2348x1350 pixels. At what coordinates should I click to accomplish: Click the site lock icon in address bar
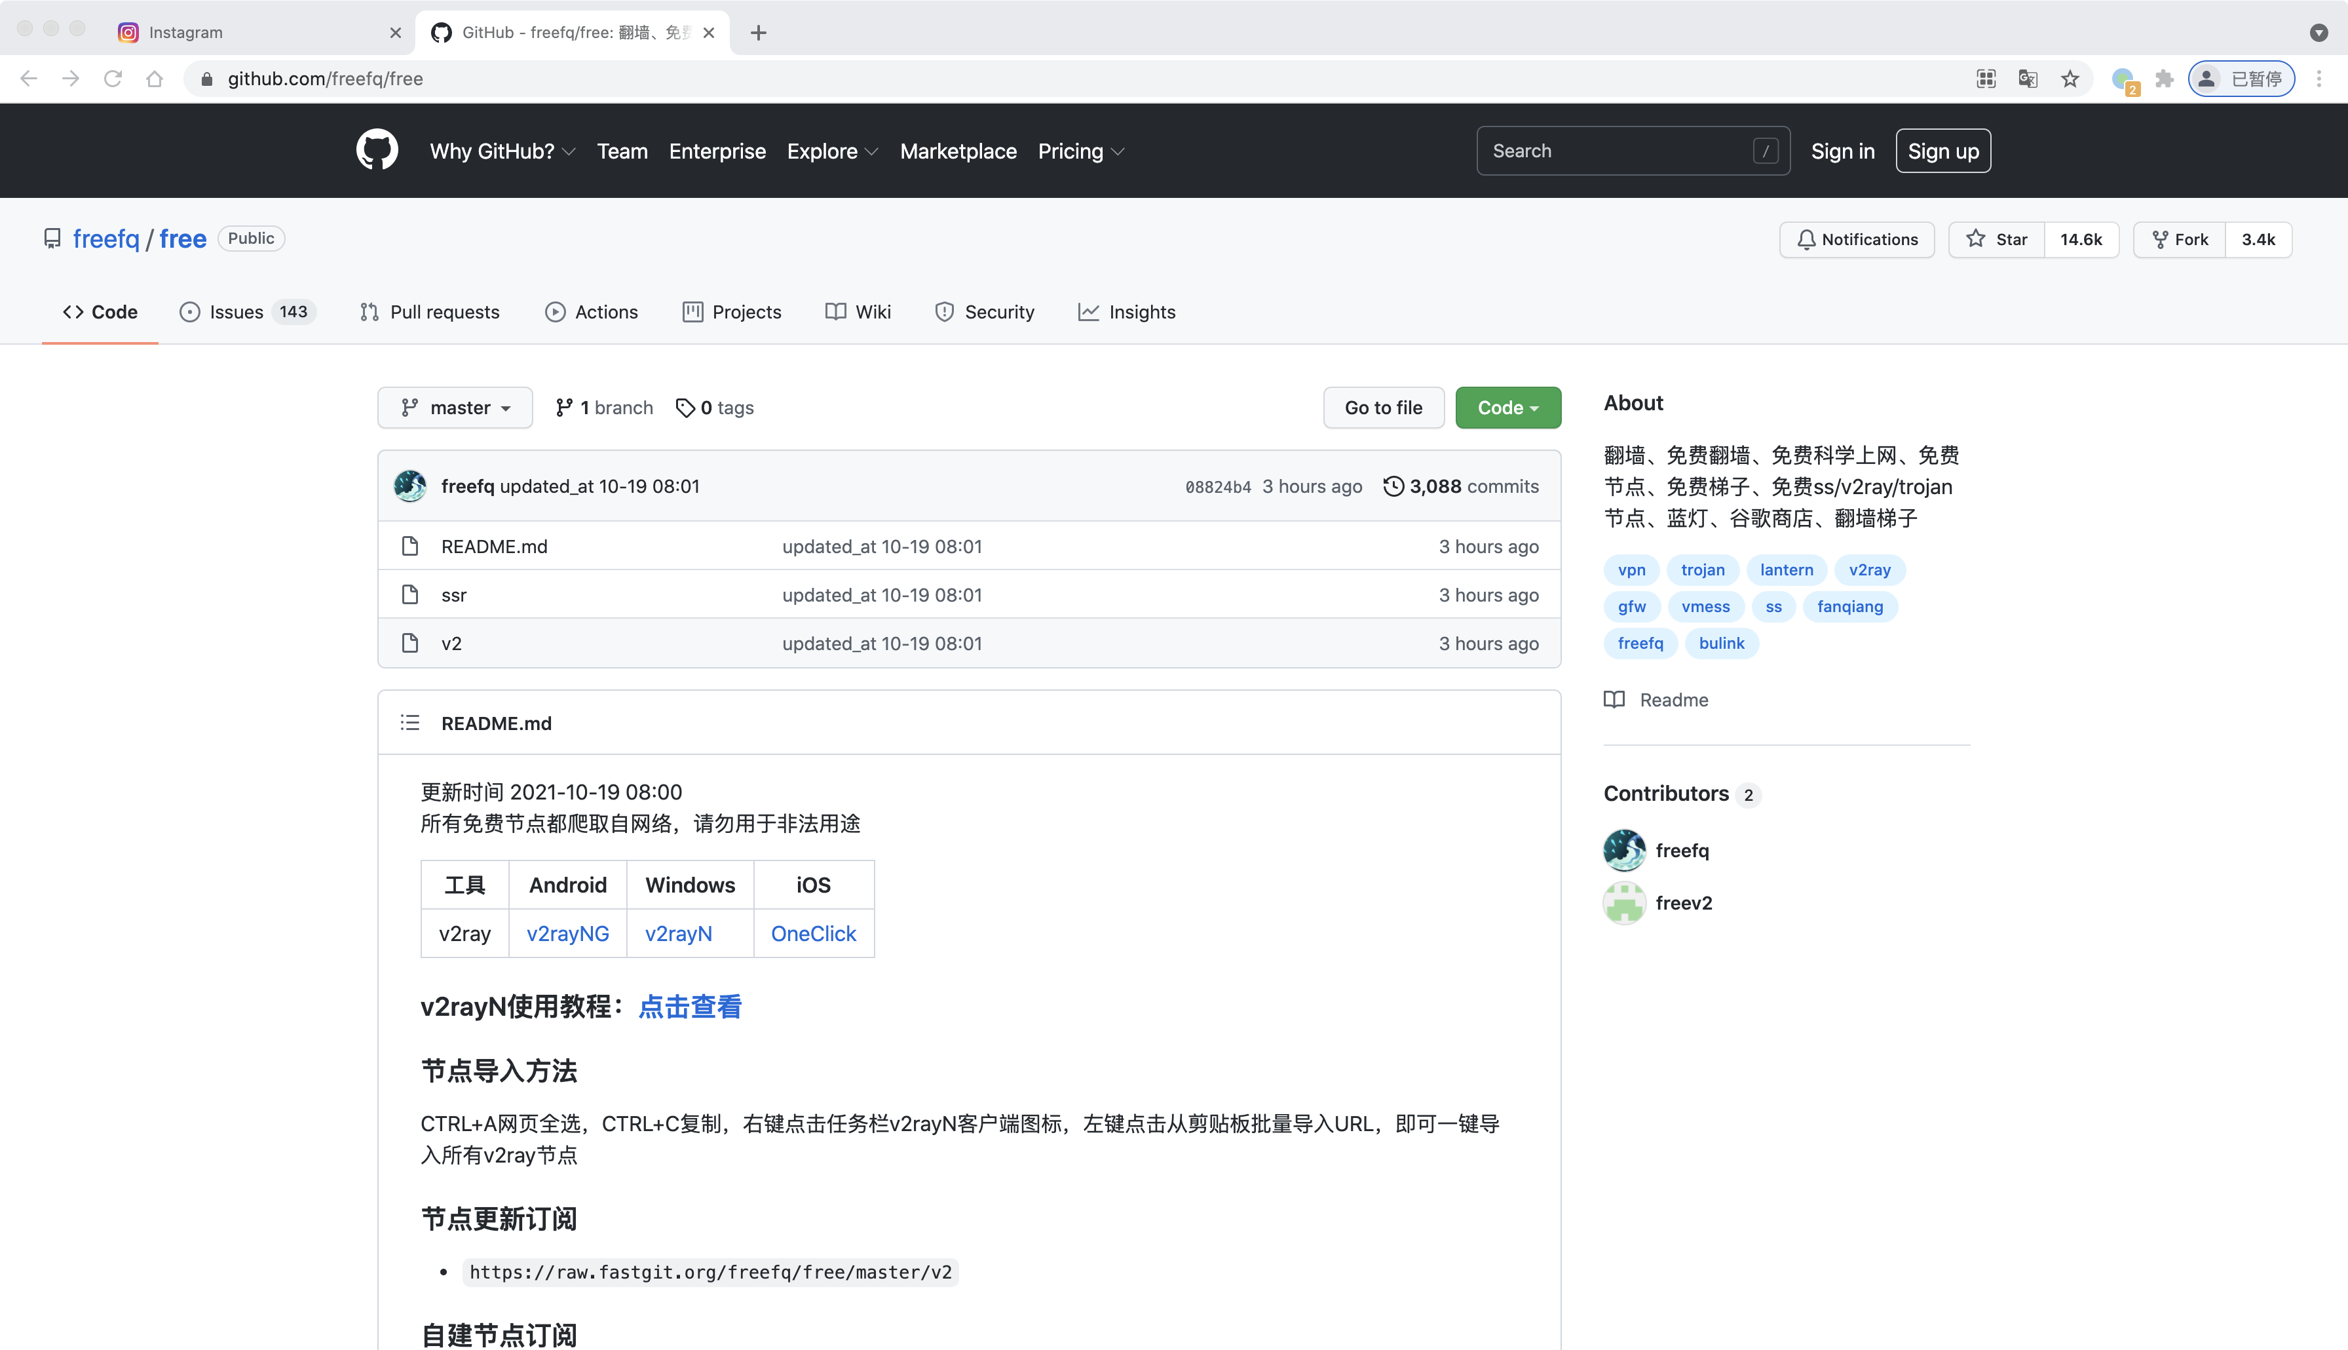click(208, 79)
